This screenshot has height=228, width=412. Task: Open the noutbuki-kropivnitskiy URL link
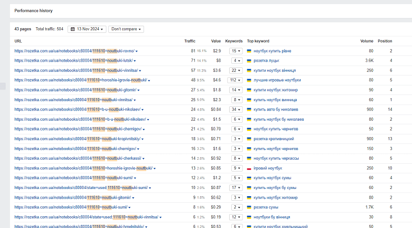[78, 139]
